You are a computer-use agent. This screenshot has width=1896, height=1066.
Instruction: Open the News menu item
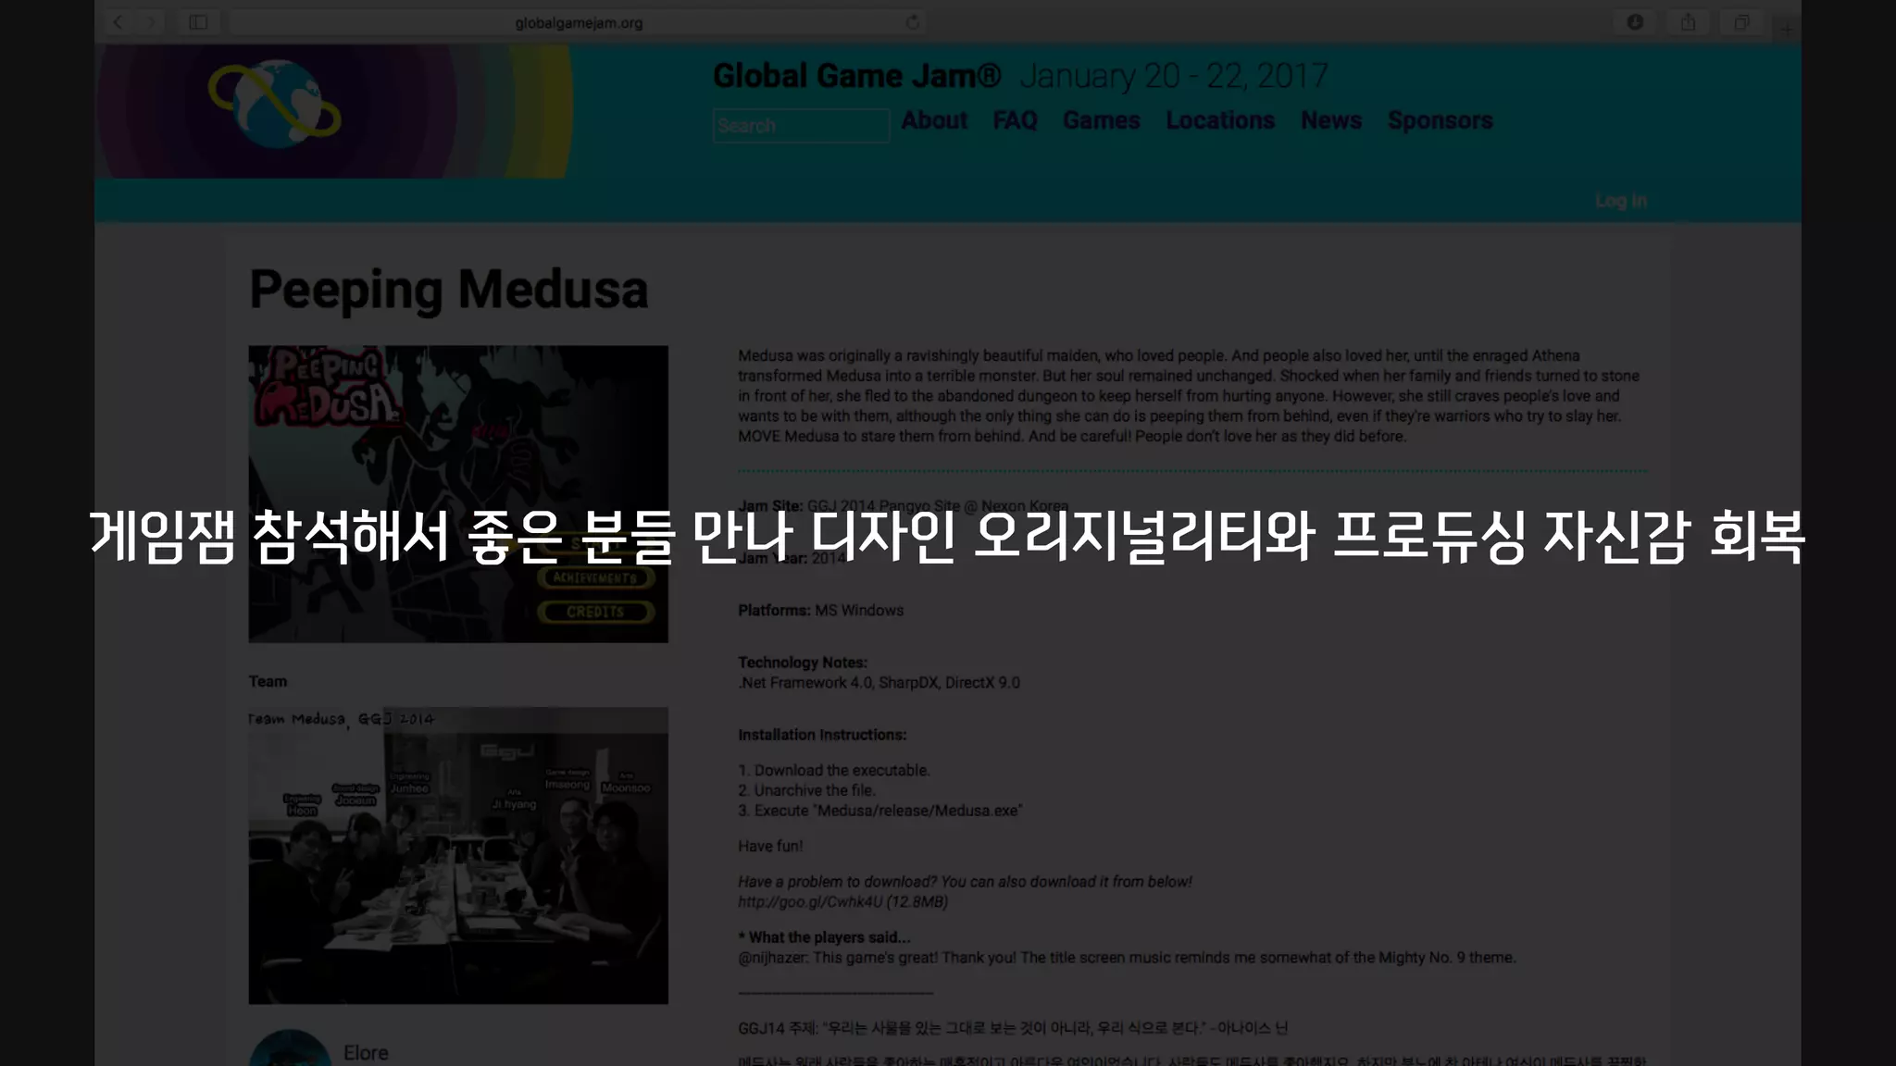point(1331,120)
